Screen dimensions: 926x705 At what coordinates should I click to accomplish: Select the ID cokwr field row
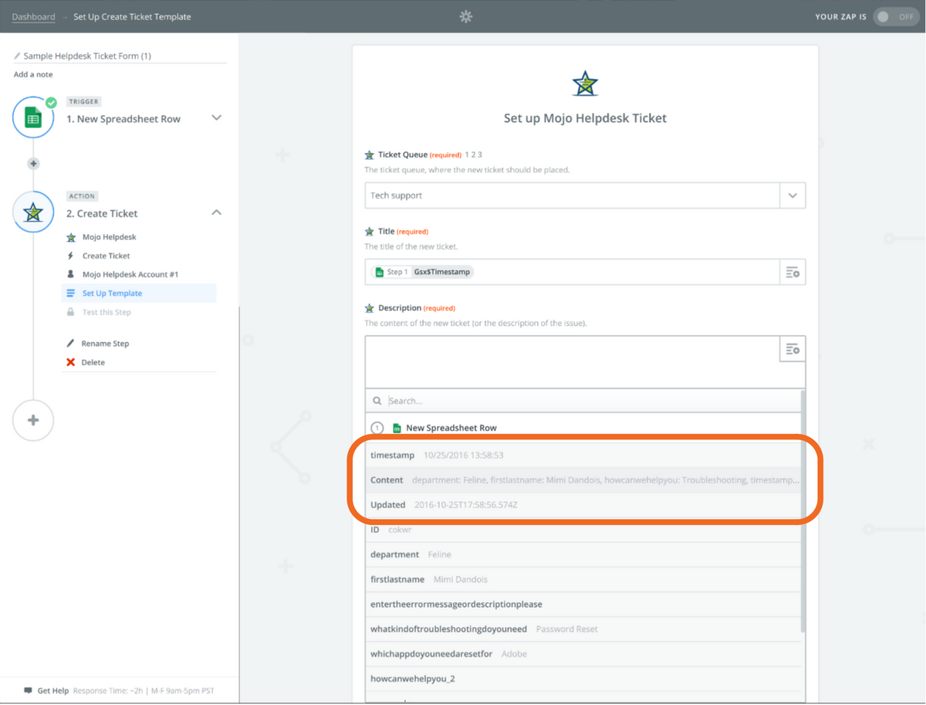(583, 530)
